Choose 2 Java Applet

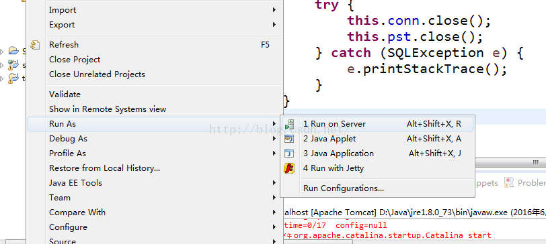tap(377, 139)
